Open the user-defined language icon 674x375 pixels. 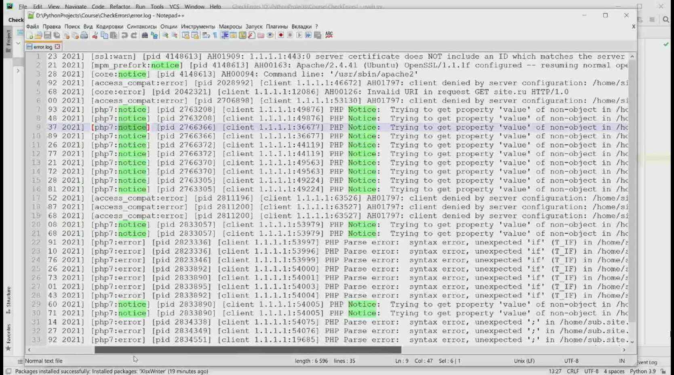pyautogui.click(x=233, y=35)
